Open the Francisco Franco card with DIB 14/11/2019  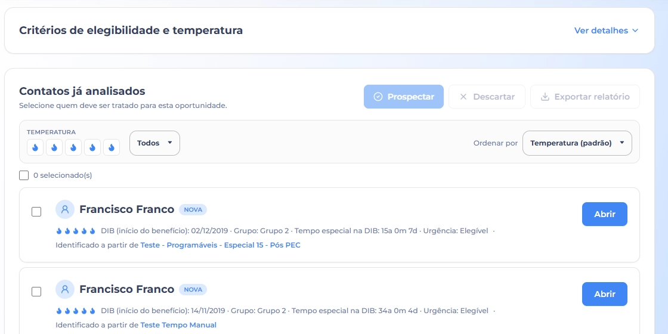click(605, 294)
